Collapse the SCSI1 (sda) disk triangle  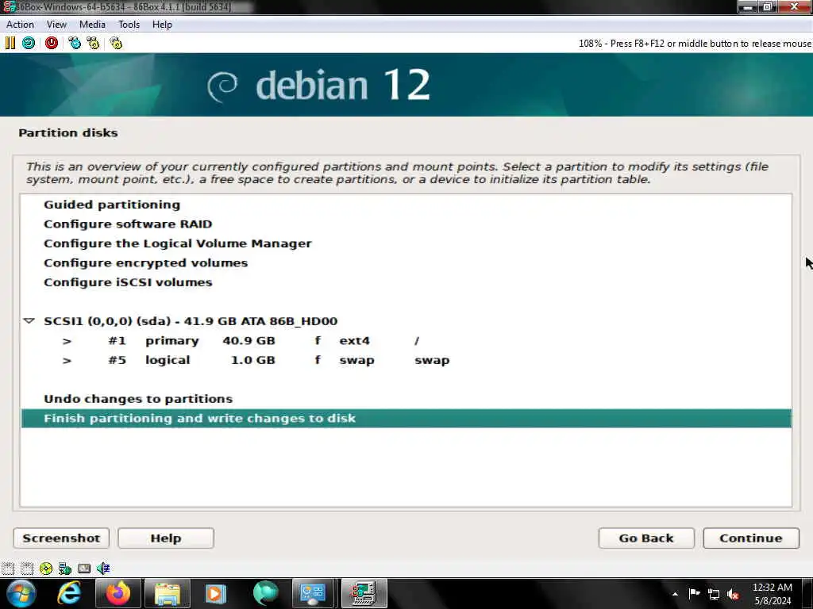pyautogui.click(x=29, y=321)
